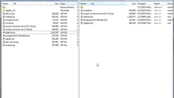The image size is (174, 98).
Task: Select mysql-connector-java-5.0.7-bin.jar name in right panel
Action: coord(99,14)
